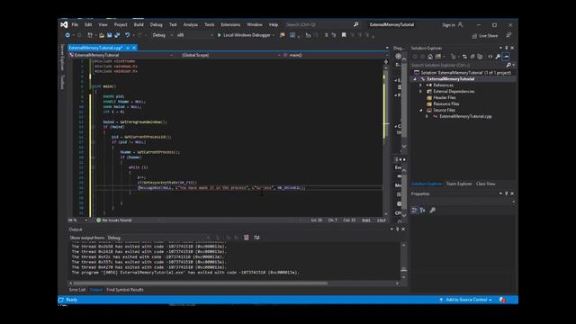Image resolution: width=576 pixels, height=324 pixels.
Task: Click the Save All toolbar icon
Action: tap(117, 35)
